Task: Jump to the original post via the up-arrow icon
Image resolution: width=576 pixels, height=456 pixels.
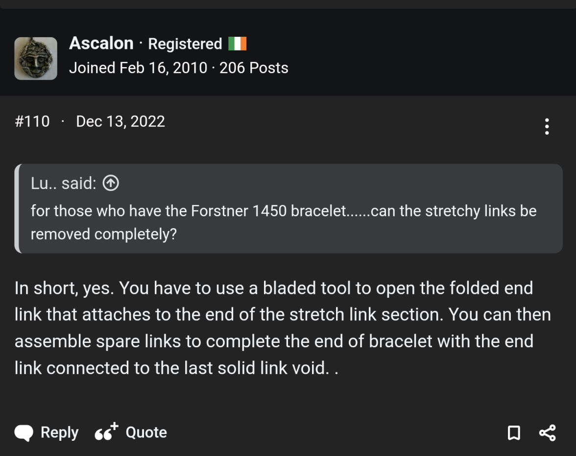Action: click(111, 183)
